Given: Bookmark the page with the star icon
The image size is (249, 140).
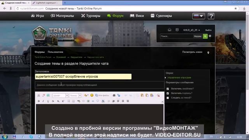Looking at the screenshot, I should pos(236,9).
